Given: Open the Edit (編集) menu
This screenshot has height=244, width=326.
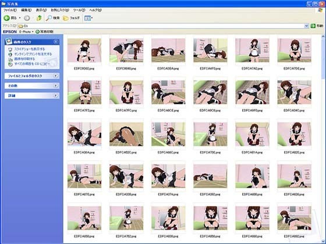Looking at the screenshot, I should [26, 10].
